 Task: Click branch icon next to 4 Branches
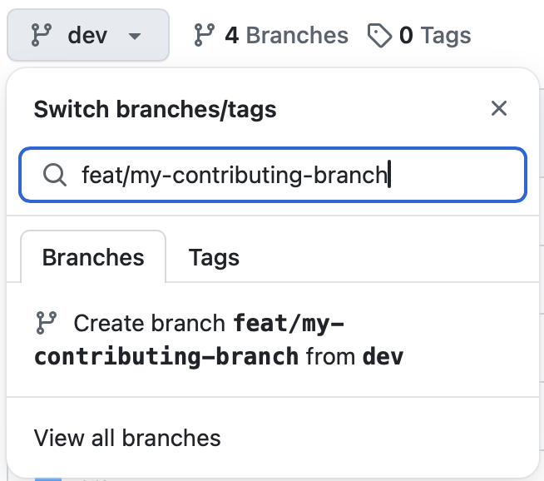(x=204, y=35)
